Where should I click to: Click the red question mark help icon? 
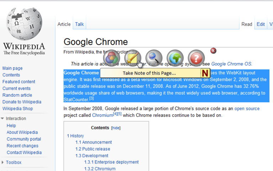pos(196,58)
